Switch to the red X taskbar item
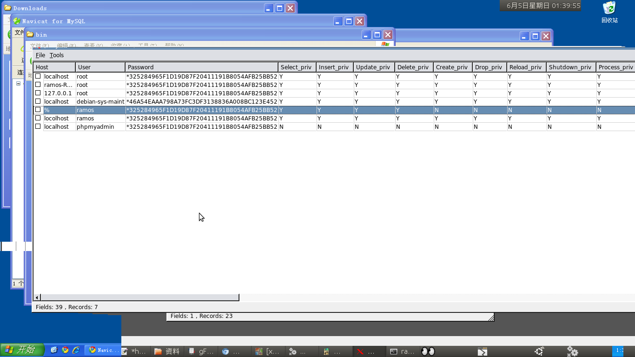The height and width of the screenshot is (357, 635). pos(368,351)
